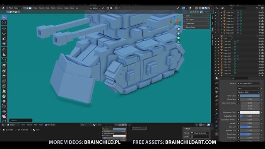Open the View menu in 3D viewport header

click(35, 8)
